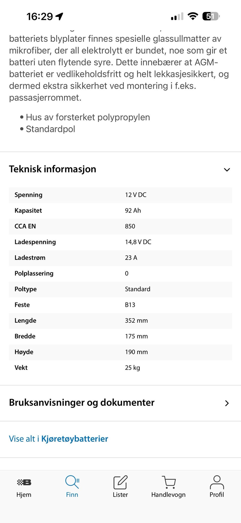Viewport: 241px width, 523px height.
Task: Switch to the Handlevogn tab label
Action: [168, 495]
